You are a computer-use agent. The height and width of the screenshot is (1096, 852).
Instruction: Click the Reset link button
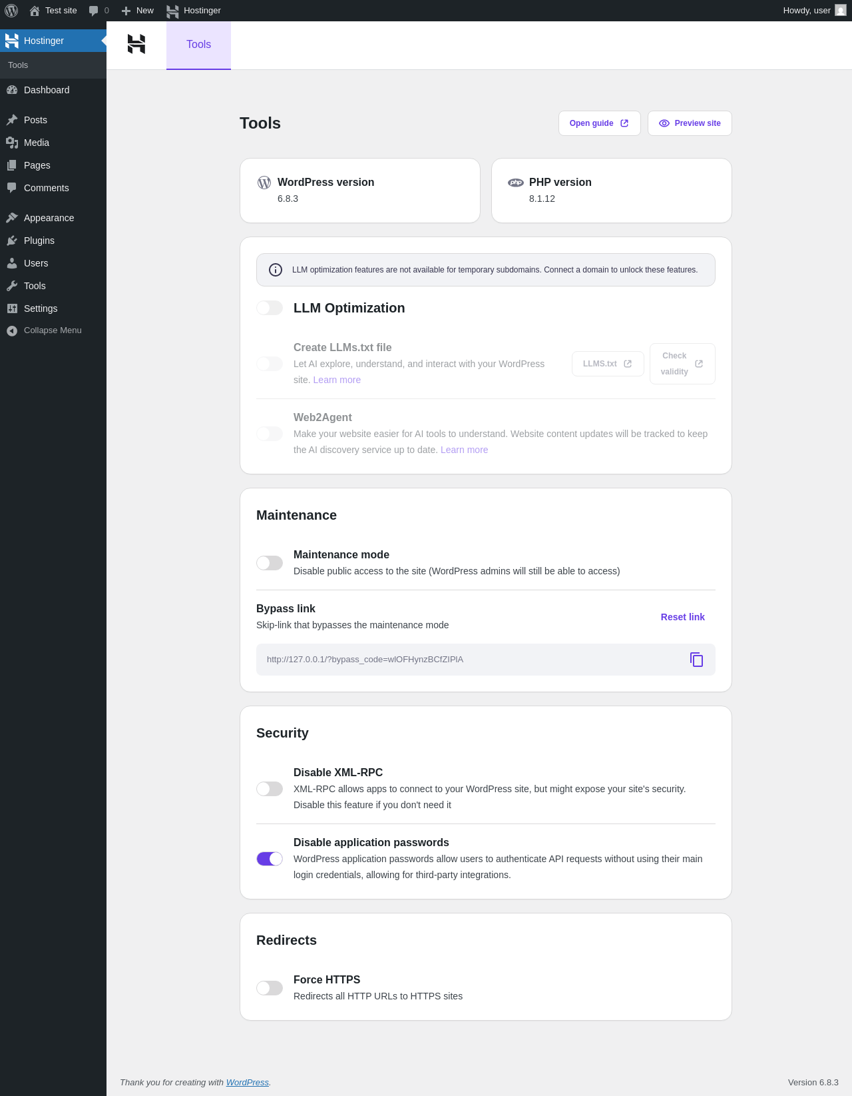point(682,617)
